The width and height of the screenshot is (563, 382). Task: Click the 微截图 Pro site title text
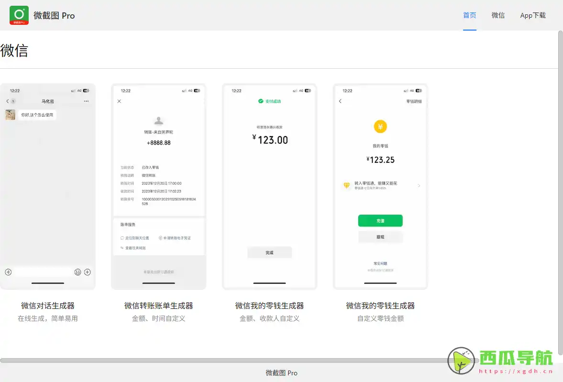click(x=54, y=15)
